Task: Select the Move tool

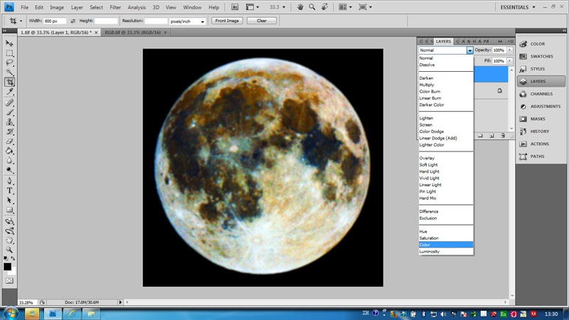Action: click(10, 43)
